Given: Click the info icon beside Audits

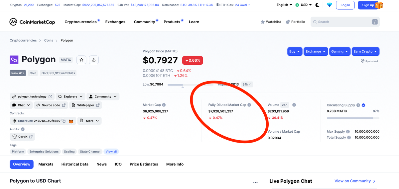Looking at the screenshot, I should [23, 129].
